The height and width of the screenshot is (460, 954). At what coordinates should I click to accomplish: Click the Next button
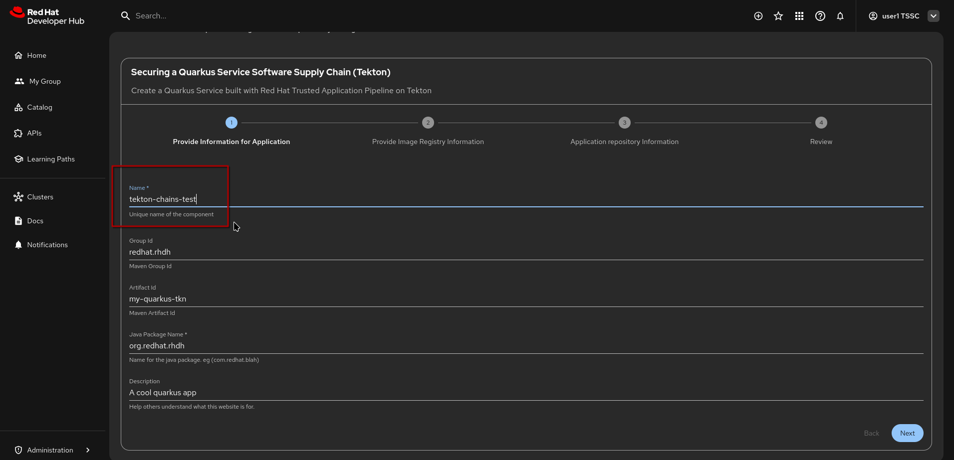coord(907,433)
